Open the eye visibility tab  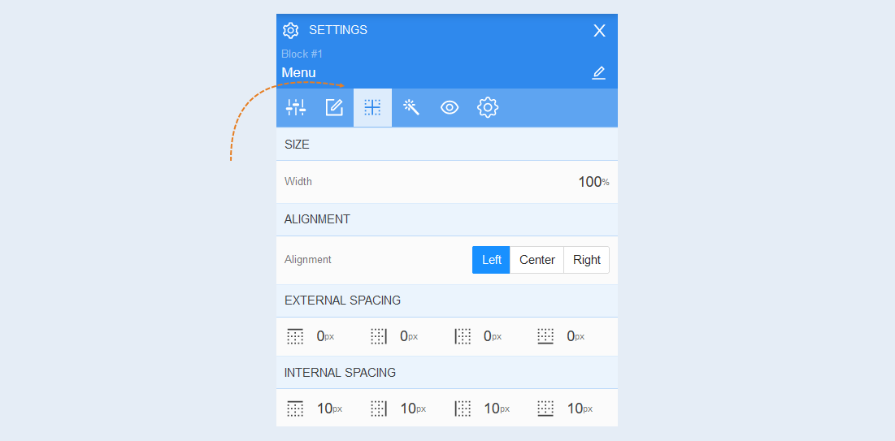(450, 107)
